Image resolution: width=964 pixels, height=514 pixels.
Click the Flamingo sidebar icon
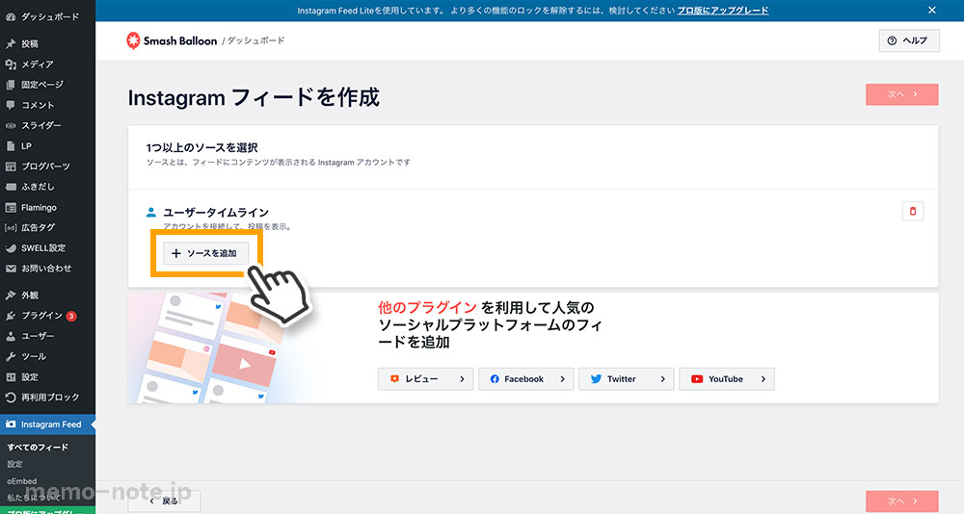11,208
